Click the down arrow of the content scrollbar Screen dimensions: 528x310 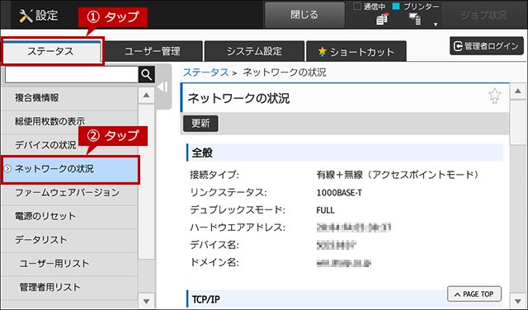pos(518,300)
